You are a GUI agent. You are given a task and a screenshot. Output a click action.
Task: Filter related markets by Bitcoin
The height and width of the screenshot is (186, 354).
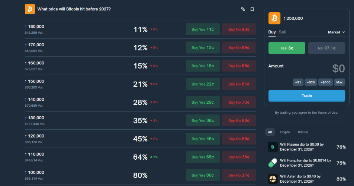tap(303, 132)
